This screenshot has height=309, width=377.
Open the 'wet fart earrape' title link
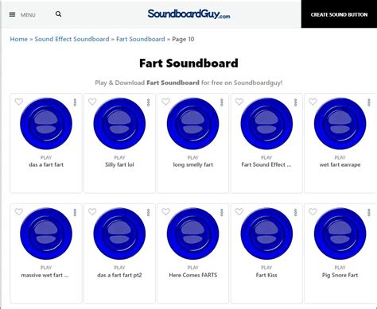[x=340, y=164]
